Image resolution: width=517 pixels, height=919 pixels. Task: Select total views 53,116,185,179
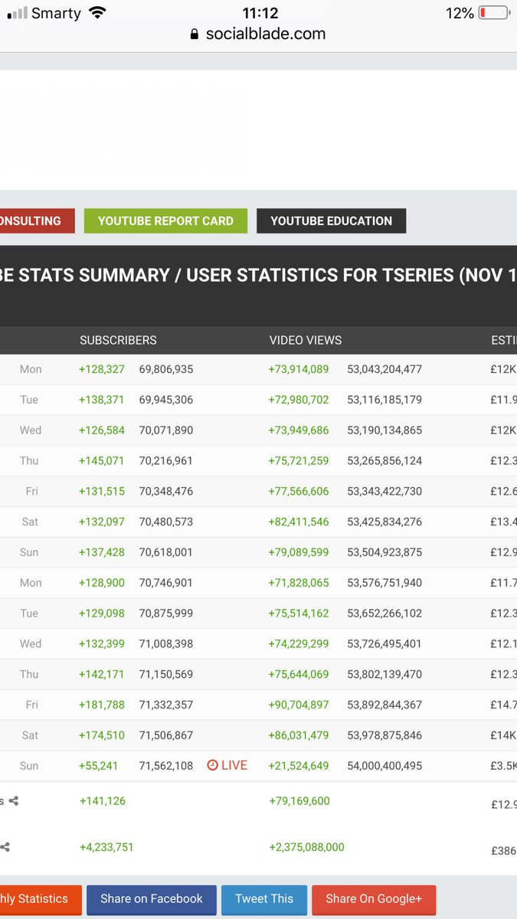coord(384,400)
